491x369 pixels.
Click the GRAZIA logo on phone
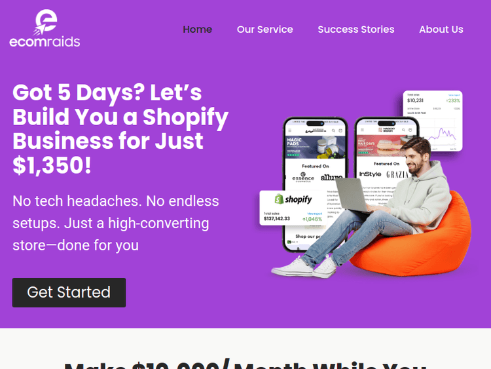[397, 174]
